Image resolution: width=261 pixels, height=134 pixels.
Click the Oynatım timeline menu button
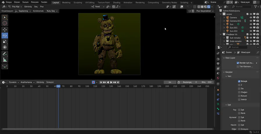point(12,82)
